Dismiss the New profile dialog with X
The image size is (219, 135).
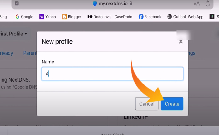tap(181, 41)
